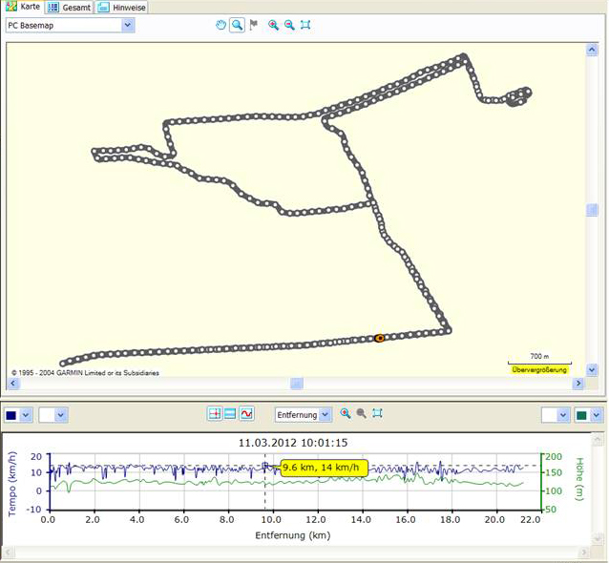Click the Übervergrößerung label on the map
This screenshot has height=563, width=609.
pyautogui.click(x=539, y=369)
